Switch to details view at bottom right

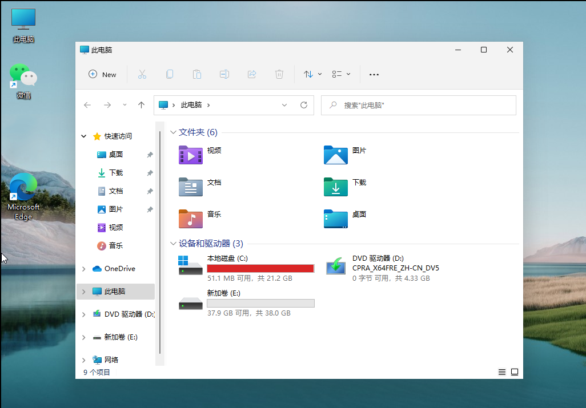tap(501, 371)
